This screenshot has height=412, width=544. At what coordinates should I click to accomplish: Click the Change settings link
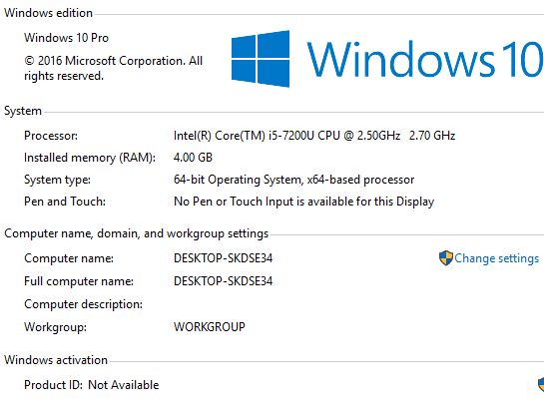(496, 258)
